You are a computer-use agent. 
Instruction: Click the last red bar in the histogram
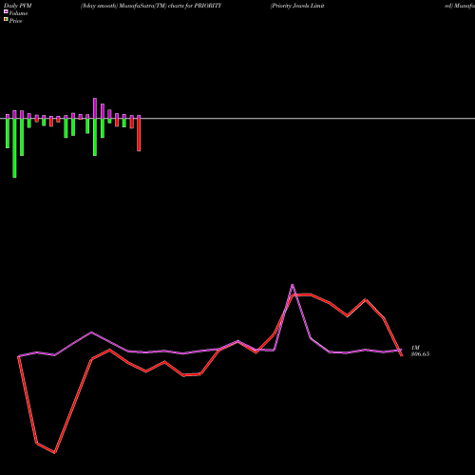coord(139,135)
